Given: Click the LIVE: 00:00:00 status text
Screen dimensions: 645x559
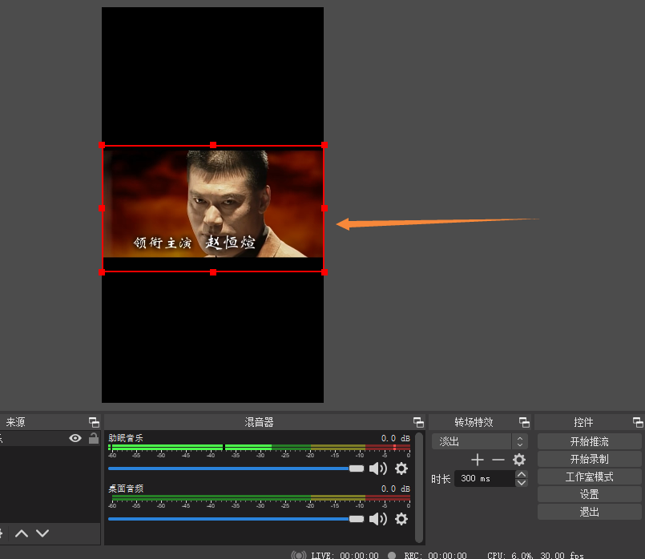Looking at the screenshot, I should click(345, 555).
